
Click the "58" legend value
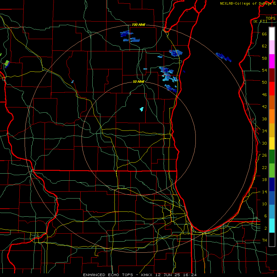264,58
